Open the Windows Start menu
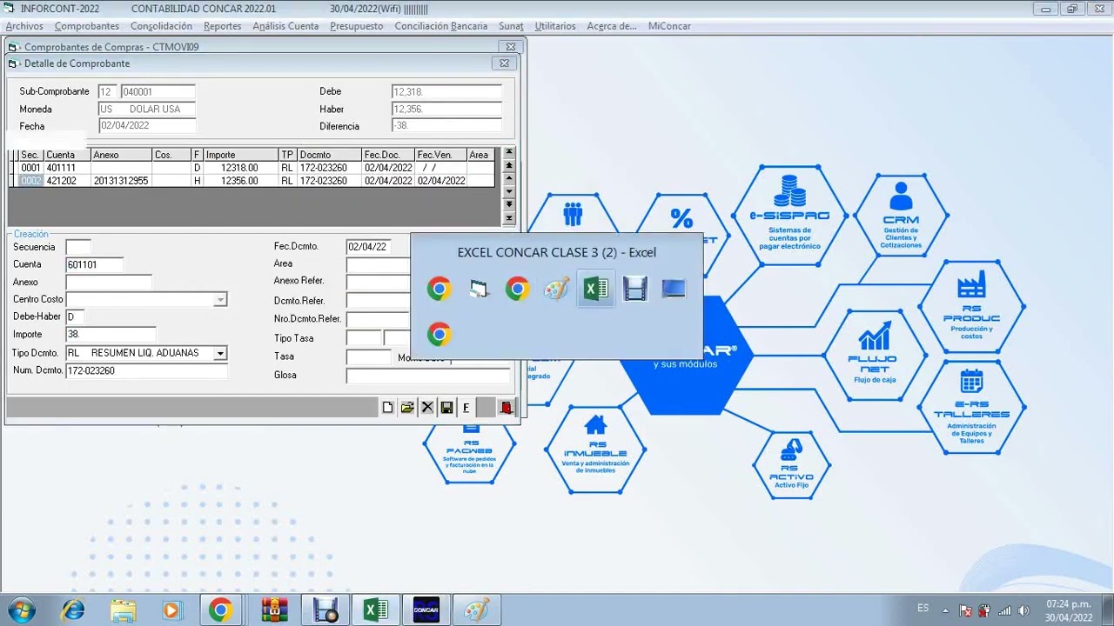This screenshot has width=1114, height=626. 21,609
